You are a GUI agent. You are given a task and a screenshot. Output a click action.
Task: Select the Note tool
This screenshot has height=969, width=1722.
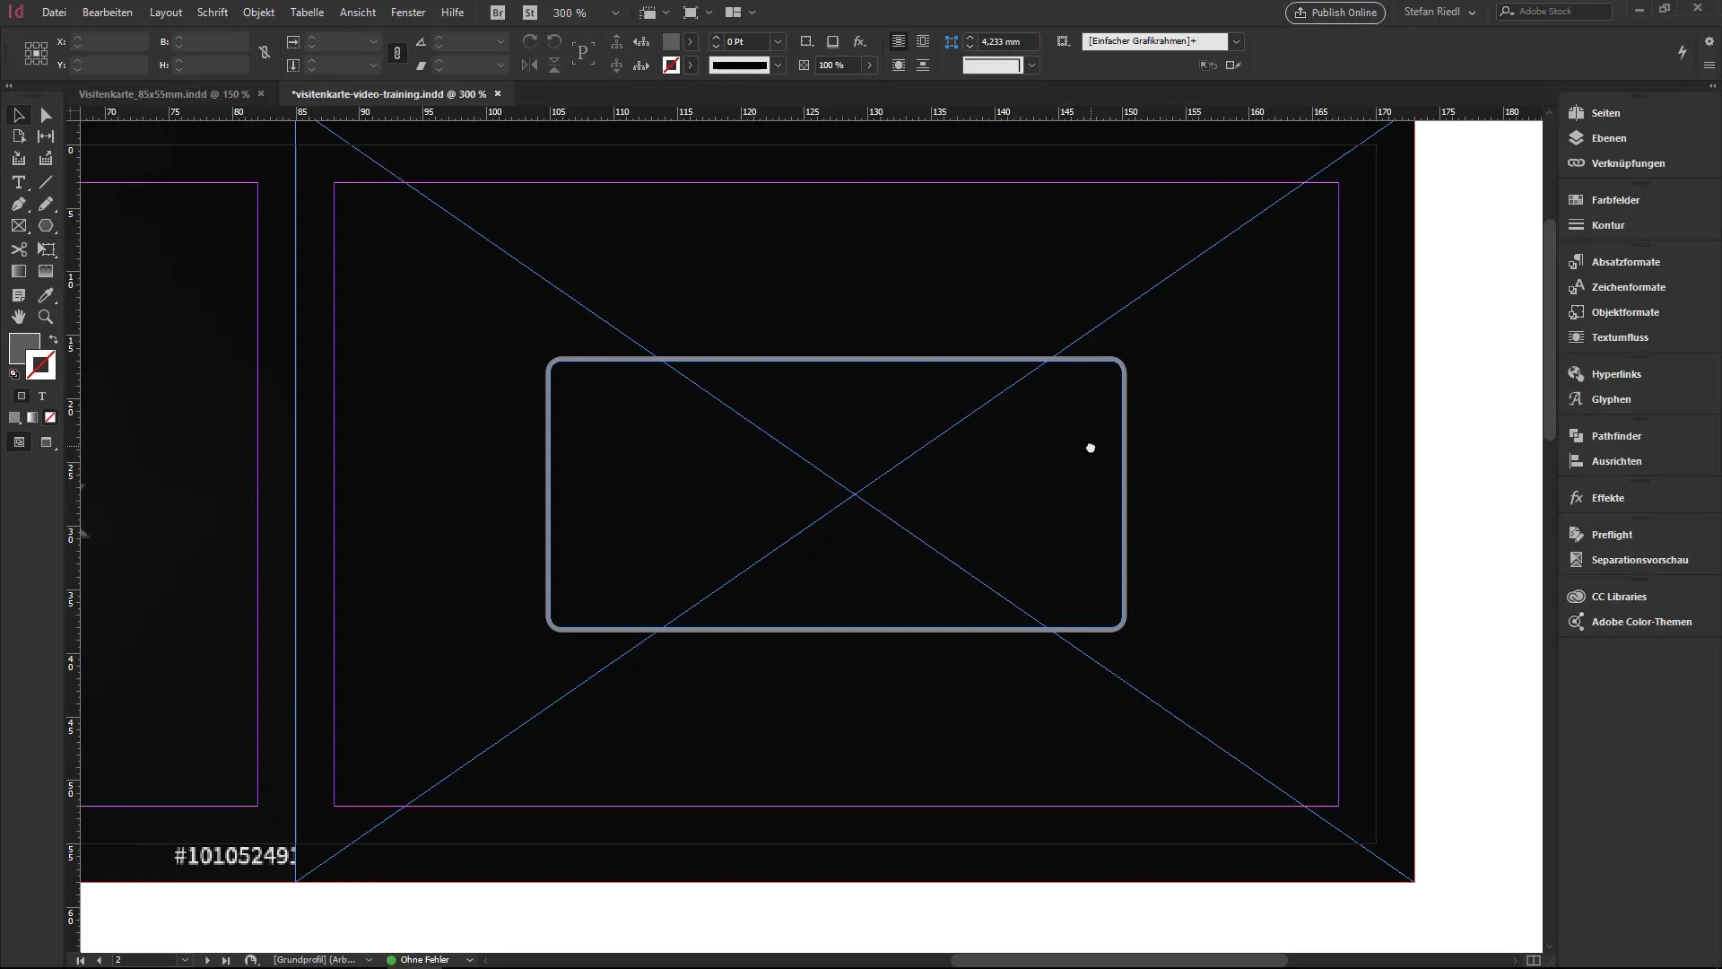point(18,294)
